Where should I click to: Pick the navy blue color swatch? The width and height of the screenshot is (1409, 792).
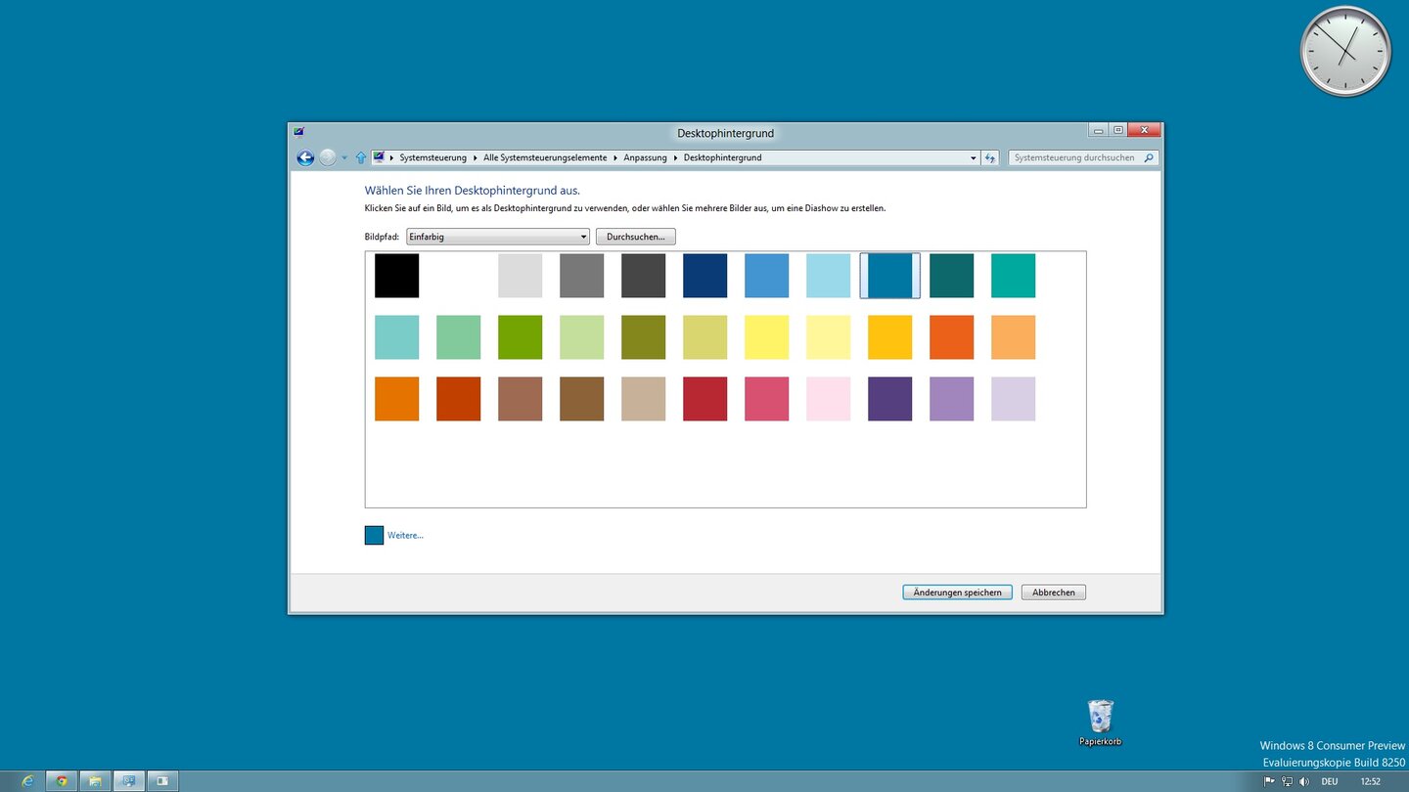[x=704, y=276]
